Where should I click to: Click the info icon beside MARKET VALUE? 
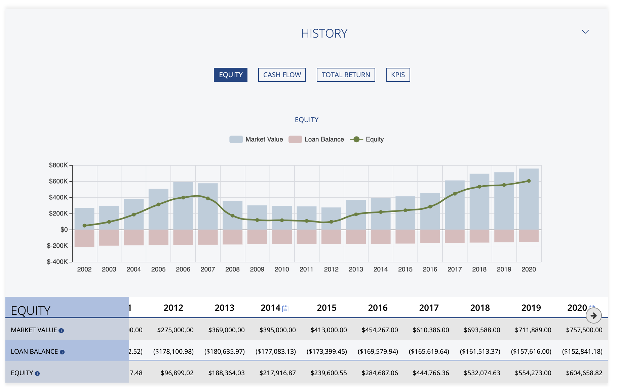pos(61,330)
